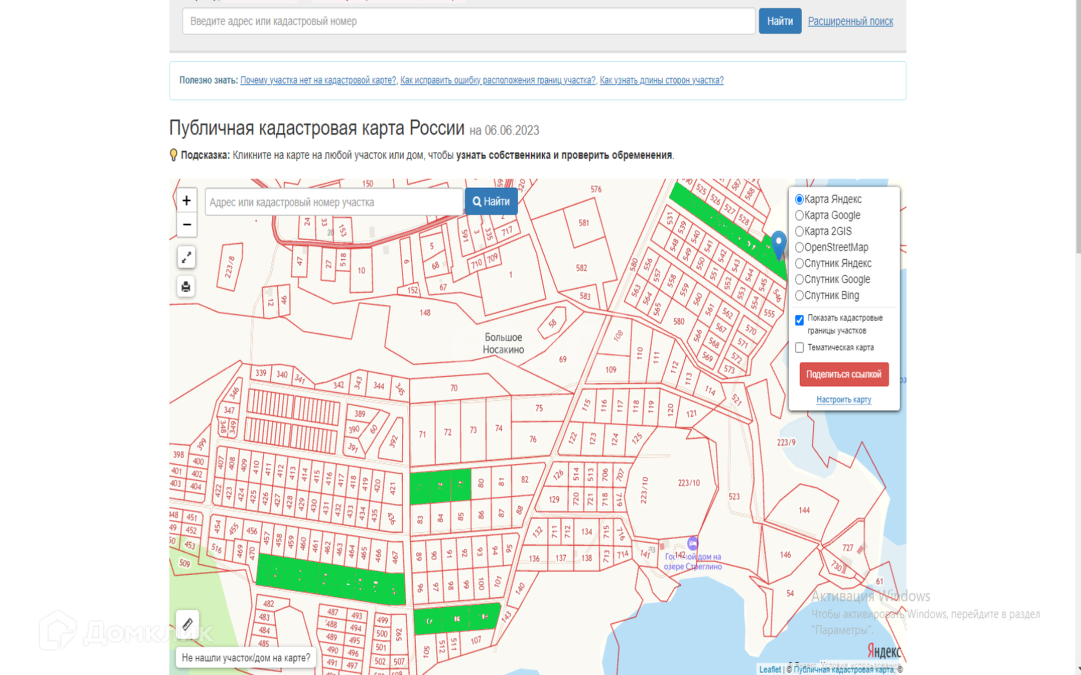Click the lightbulb hint icon

[173, 155]
